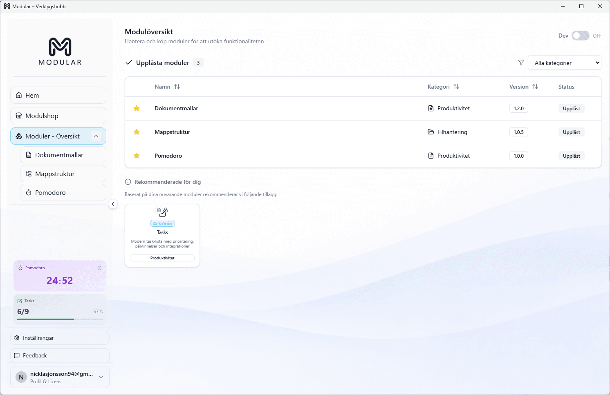Click the info icon next to Rekommenderade för dig
The image size is (610, 395).
point(128,182)
